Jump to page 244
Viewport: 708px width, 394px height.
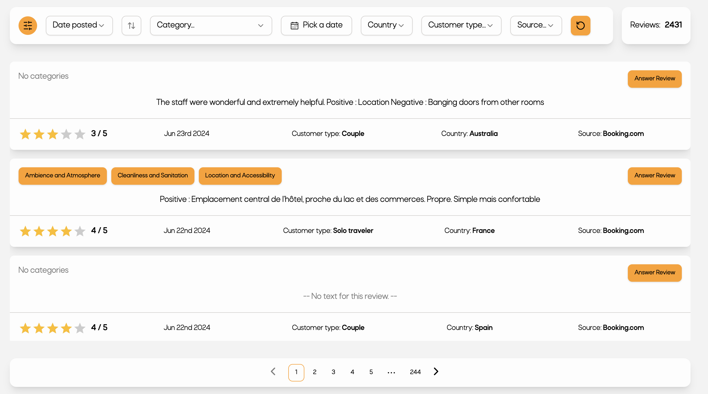click(x=415, y=372)
